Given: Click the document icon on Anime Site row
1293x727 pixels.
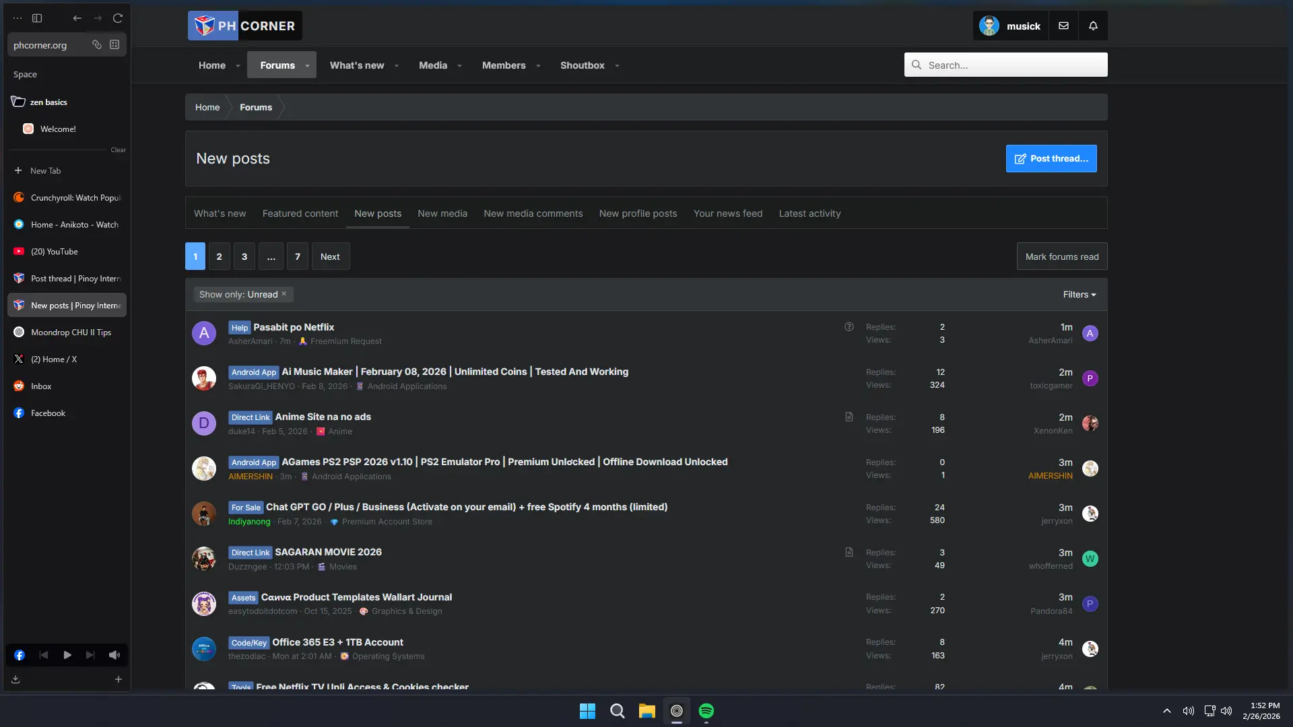Looking at the screenshot, I should tap(849, 417).
